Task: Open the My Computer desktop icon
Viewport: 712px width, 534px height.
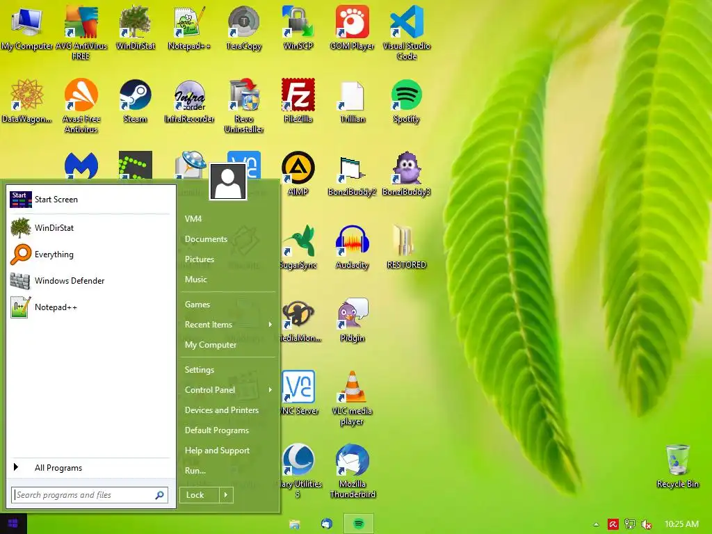Action: click(x=27, y=28)
